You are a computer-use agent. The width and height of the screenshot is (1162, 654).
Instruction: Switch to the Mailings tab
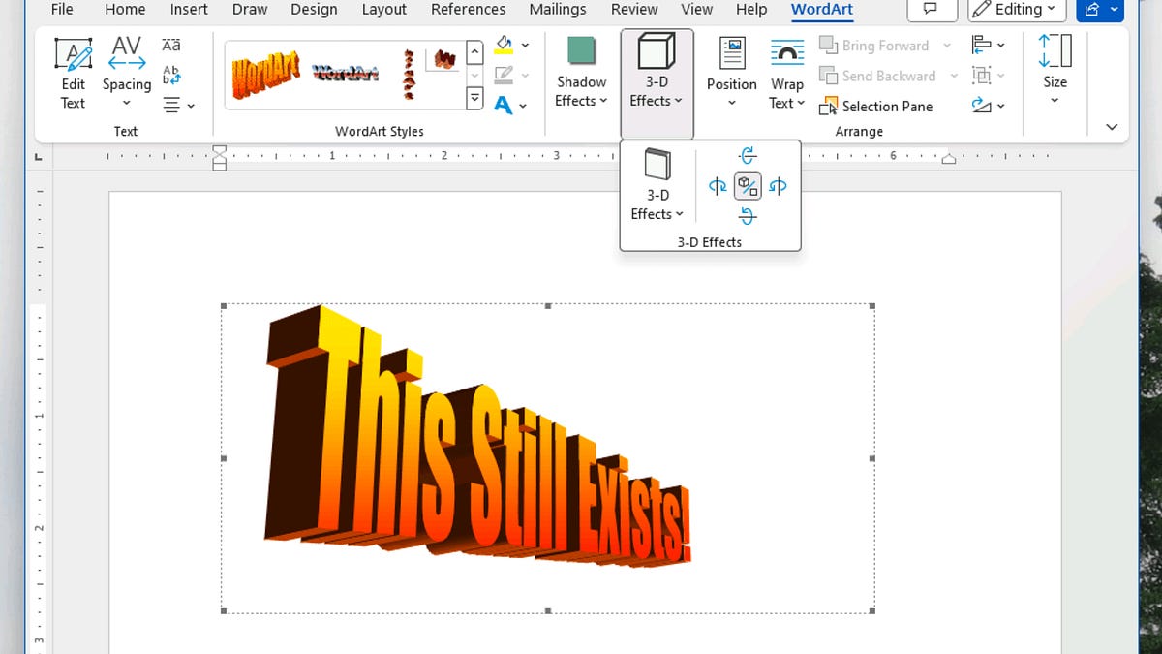pyautogui.click(x=558, y=10)
